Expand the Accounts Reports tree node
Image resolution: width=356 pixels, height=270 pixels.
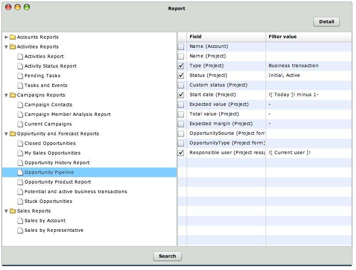6,37
